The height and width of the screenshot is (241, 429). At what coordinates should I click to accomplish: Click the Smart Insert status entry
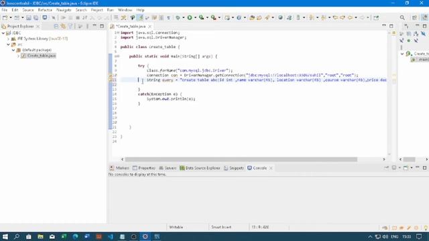(x=221, y=227)
